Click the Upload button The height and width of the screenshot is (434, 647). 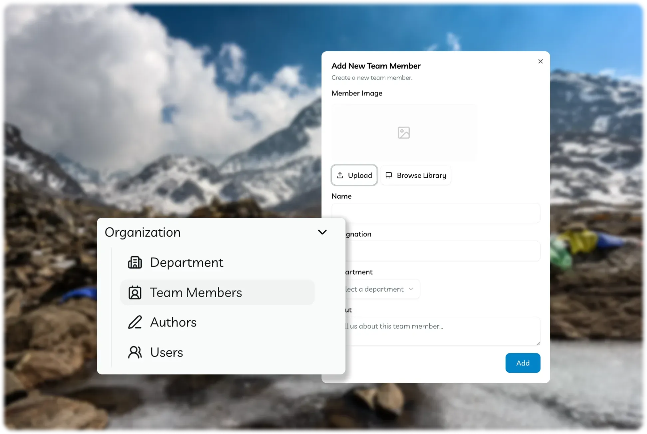[354, 175]
